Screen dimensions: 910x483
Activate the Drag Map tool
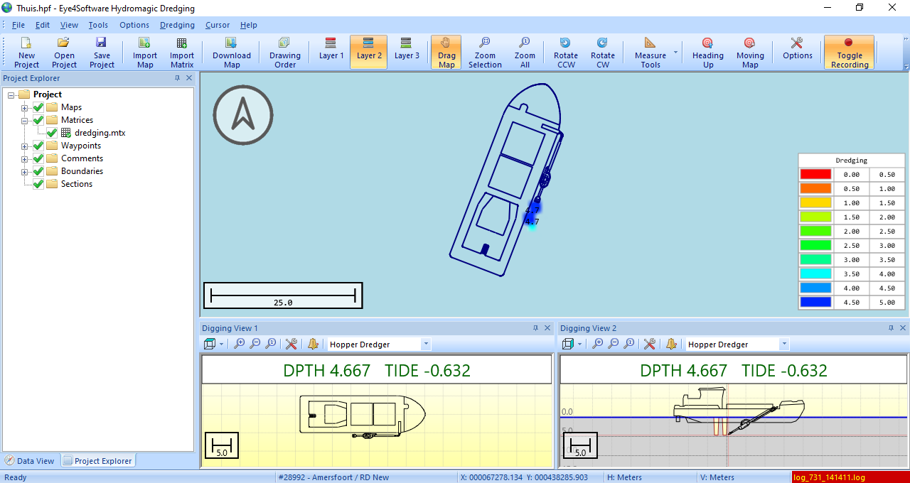click(446, 52)
